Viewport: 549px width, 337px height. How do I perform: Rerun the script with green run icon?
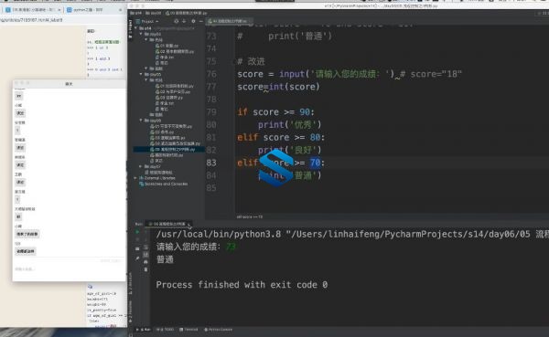point(137,232)
